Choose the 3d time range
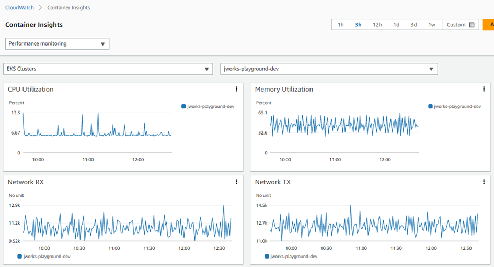Image resolution: width=494 pixels, height=267 pixels. coord(413,25)
